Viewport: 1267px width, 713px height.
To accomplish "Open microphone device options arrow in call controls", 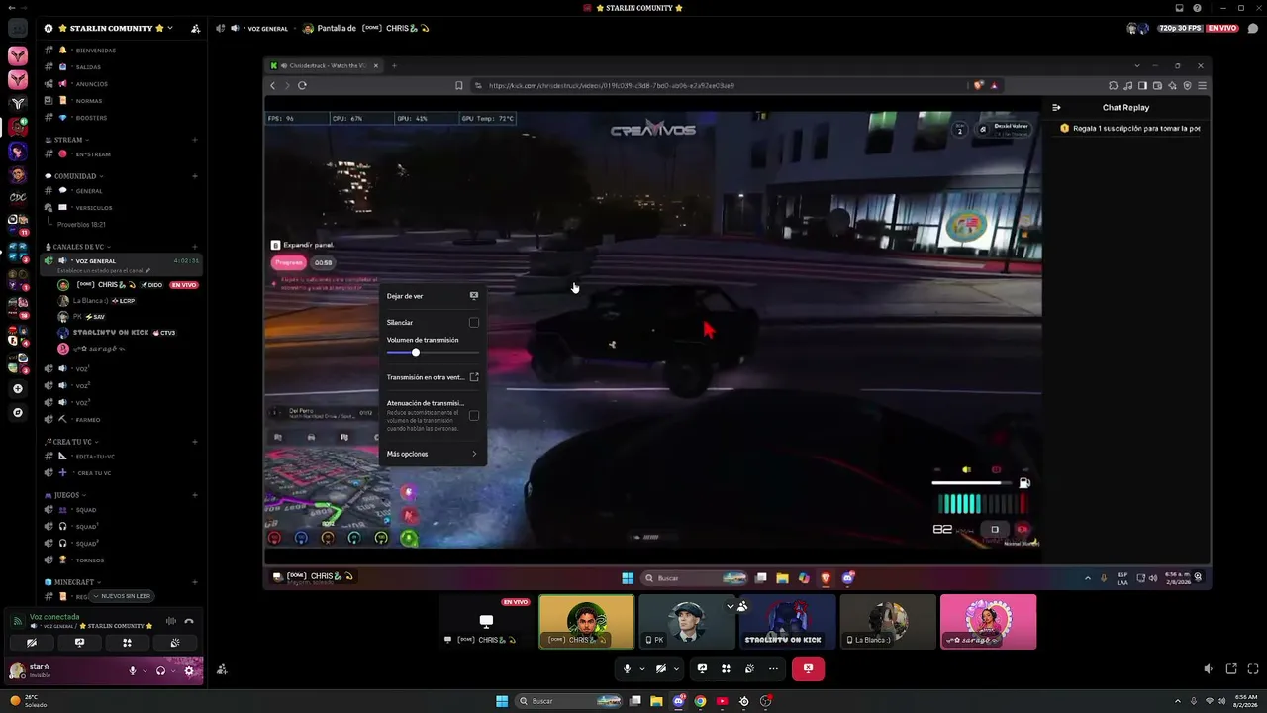I will point(641,669).
